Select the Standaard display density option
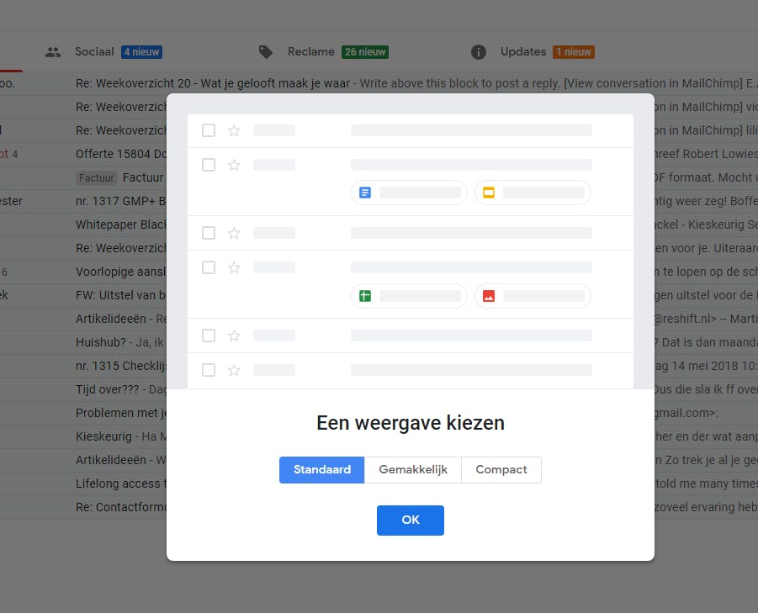The image size is (758, 613). [x=321, y=470]
